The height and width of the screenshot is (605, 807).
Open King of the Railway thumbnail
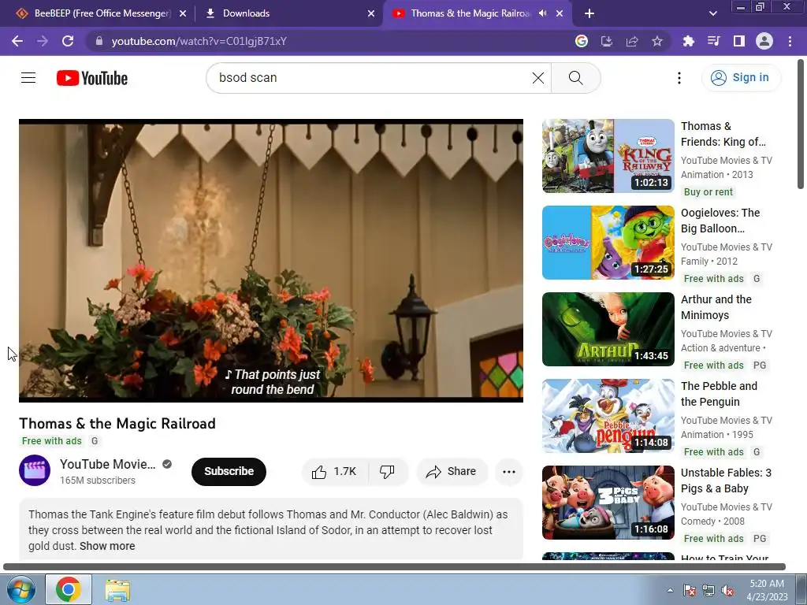tap(608, 156)
